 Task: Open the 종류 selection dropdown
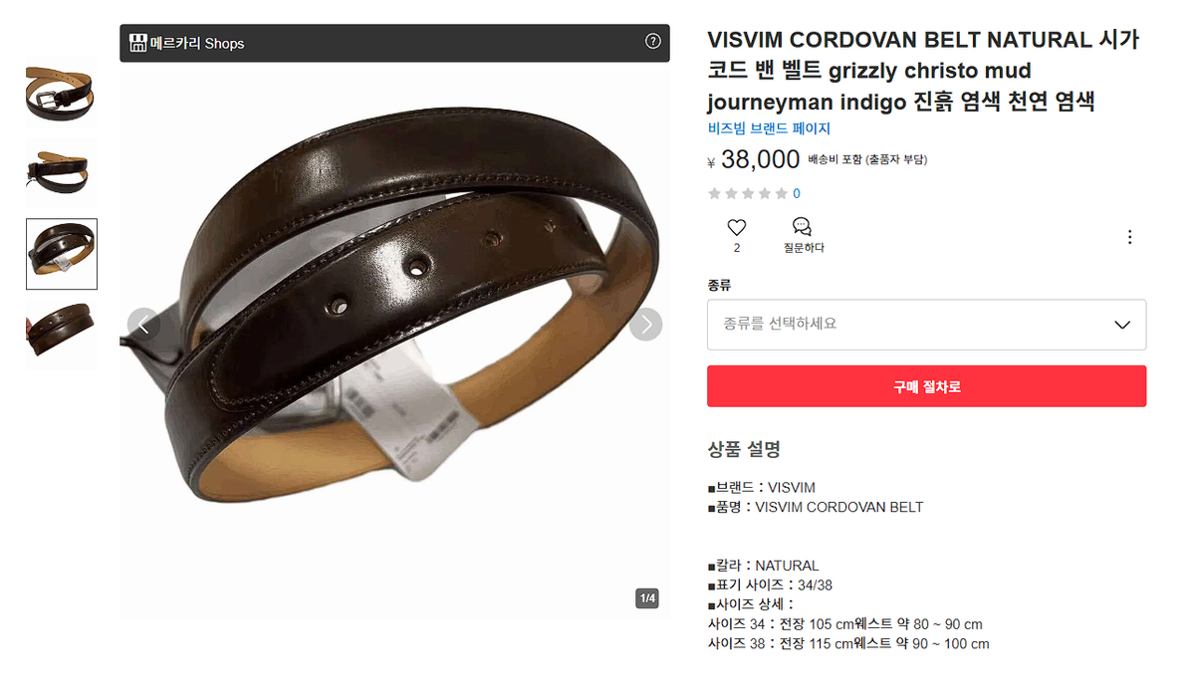[926, 325]
